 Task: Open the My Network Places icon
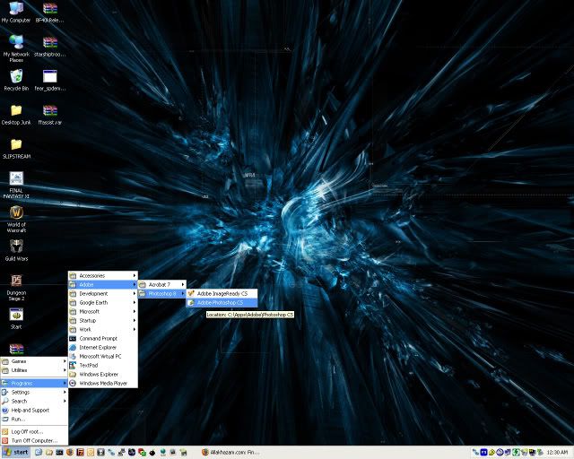click(16, 42)
